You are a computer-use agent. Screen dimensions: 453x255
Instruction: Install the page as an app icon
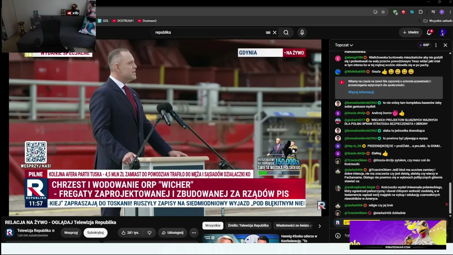pos(375,12)
